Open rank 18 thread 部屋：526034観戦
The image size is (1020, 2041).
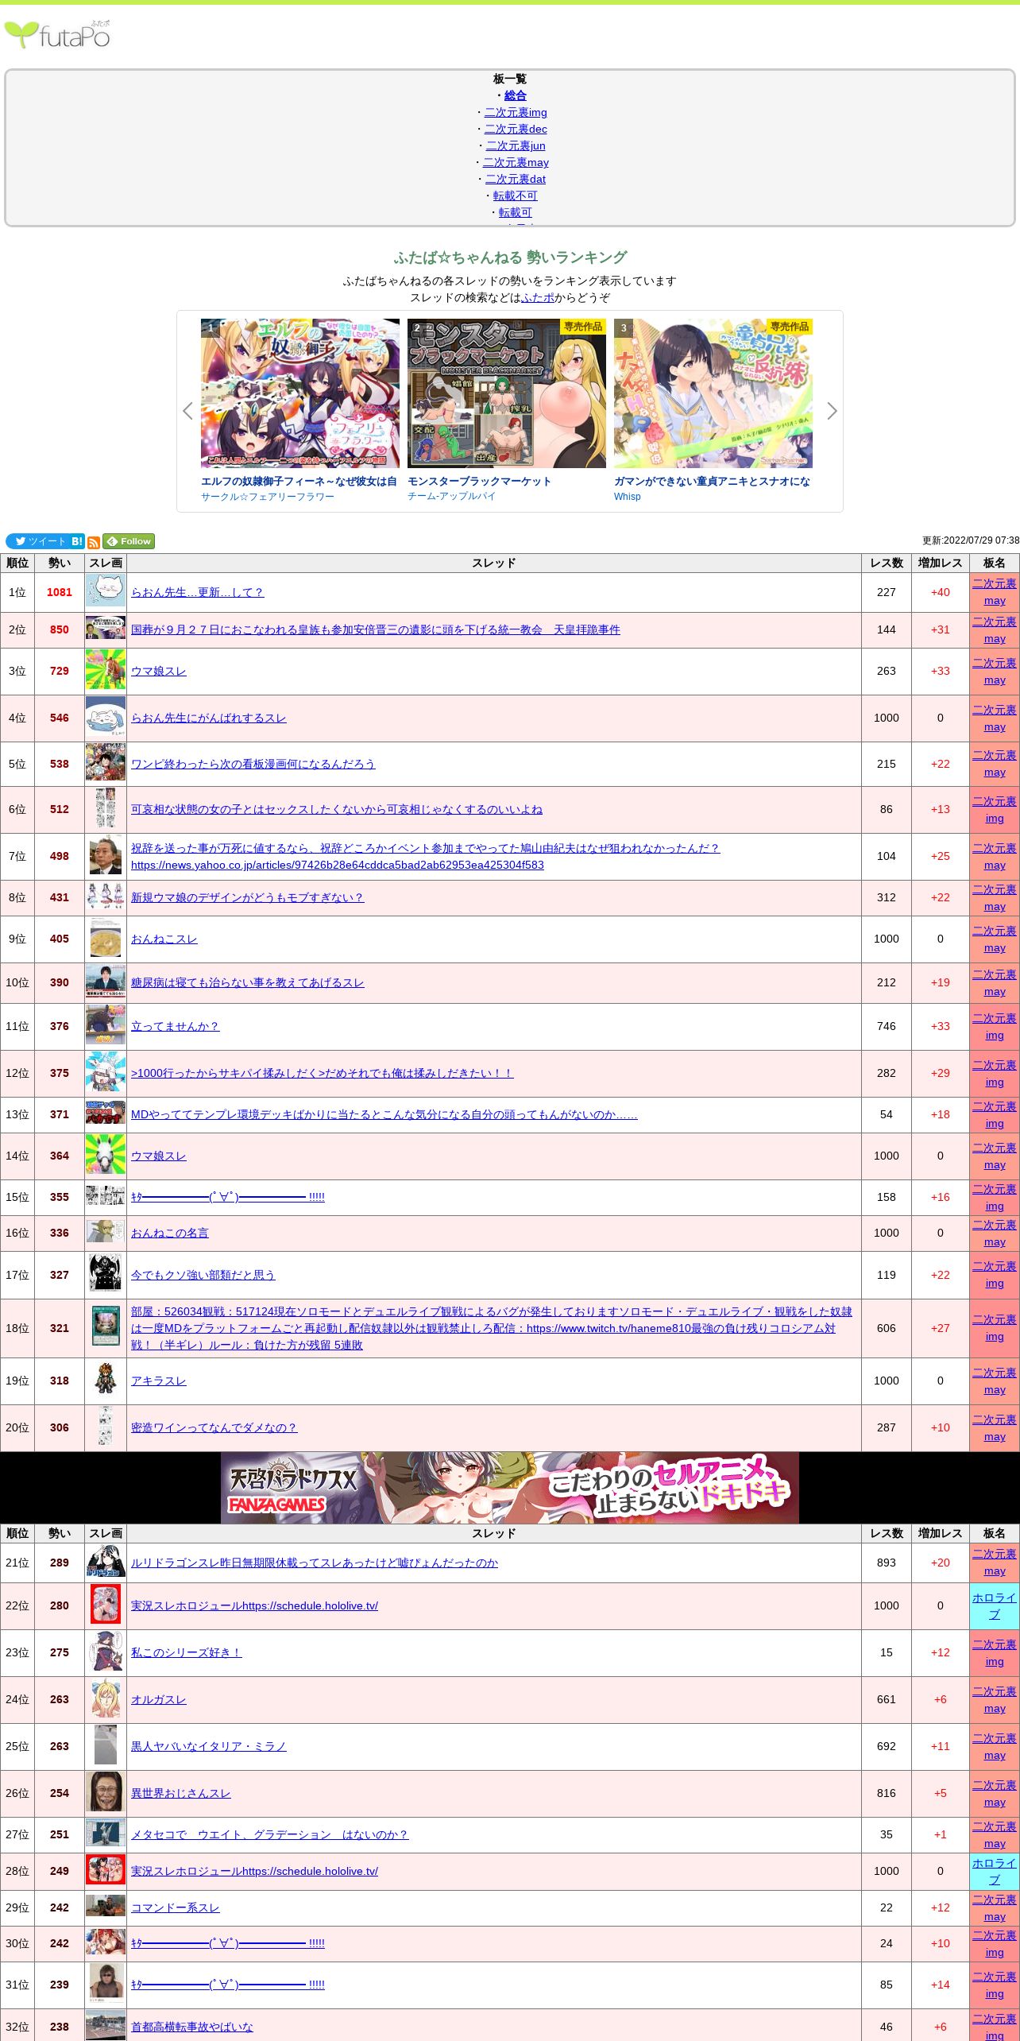[492, 1328]
